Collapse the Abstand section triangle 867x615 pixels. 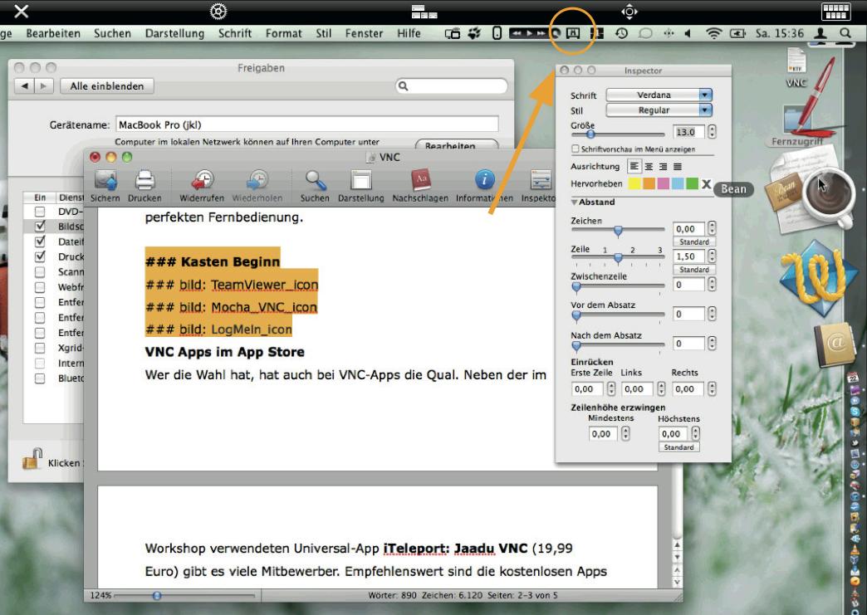[575, 203]
